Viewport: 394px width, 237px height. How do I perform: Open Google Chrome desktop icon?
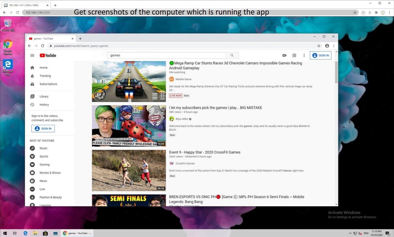8,47
